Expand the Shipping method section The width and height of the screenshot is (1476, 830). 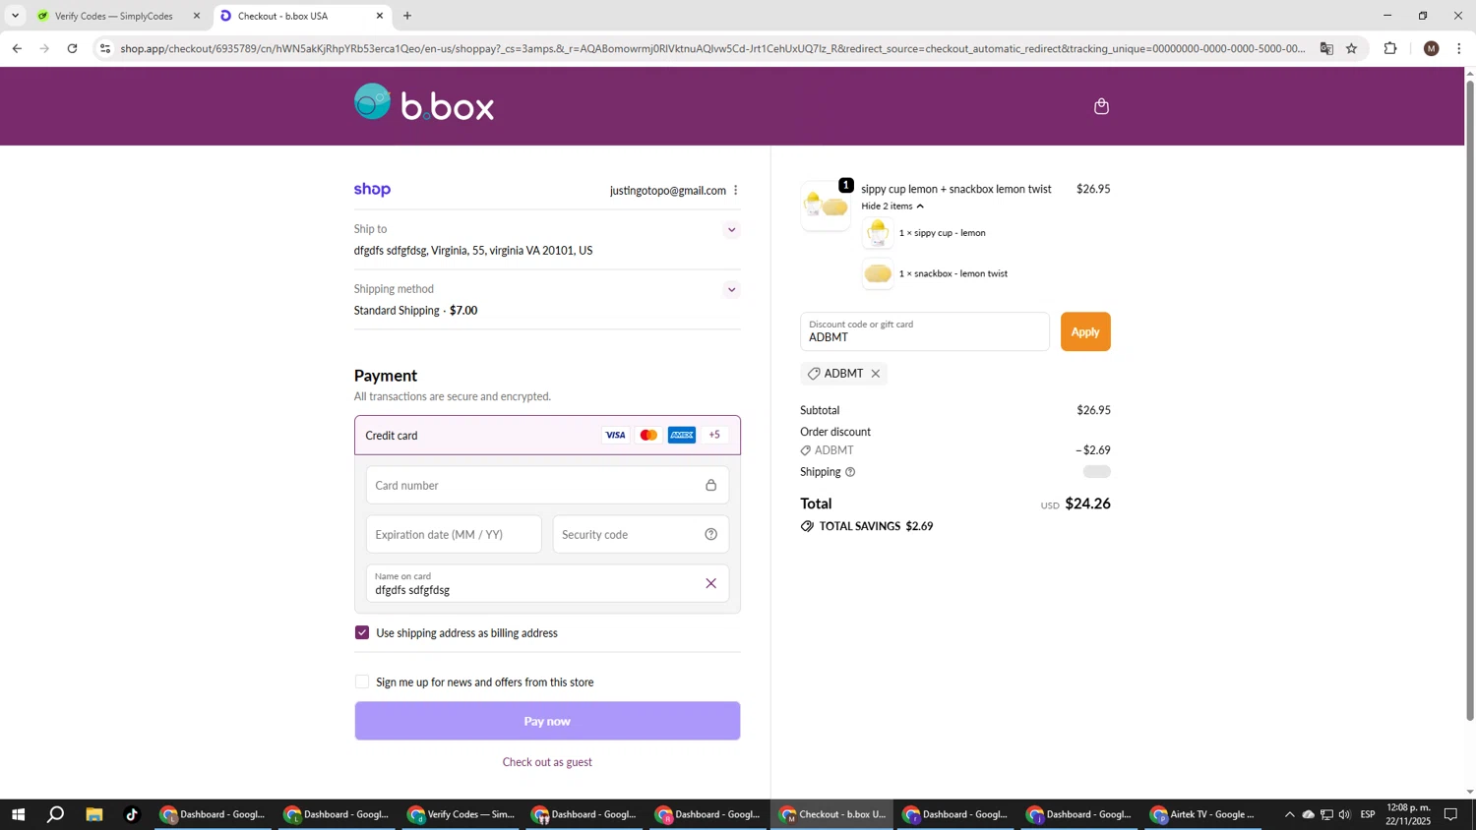click(731, 290)
